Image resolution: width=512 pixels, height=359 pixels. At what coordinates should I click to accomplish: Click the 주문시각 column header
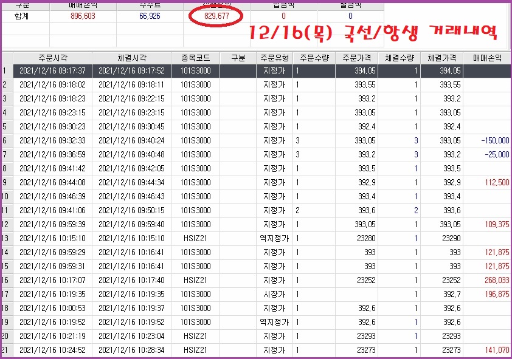pos(52,58)
